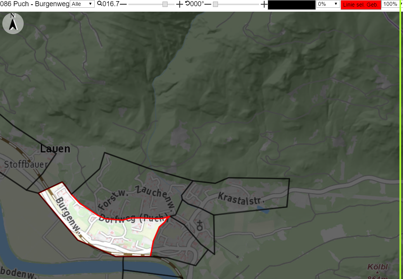The image size is (403, 279).
Task: Click the 086 Puch - Burgenweg title
Action: [35, 4]
